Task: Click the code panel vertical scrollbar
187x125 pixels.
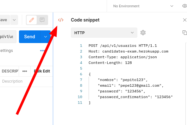Action: click(x=186, y=84)
